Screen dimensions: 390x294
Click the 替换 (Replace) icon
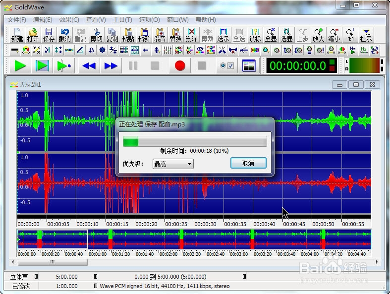pos(175,35)
